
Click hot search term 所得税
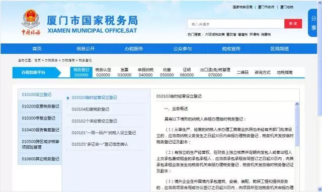pyautogui.click(x=254, y=35)
